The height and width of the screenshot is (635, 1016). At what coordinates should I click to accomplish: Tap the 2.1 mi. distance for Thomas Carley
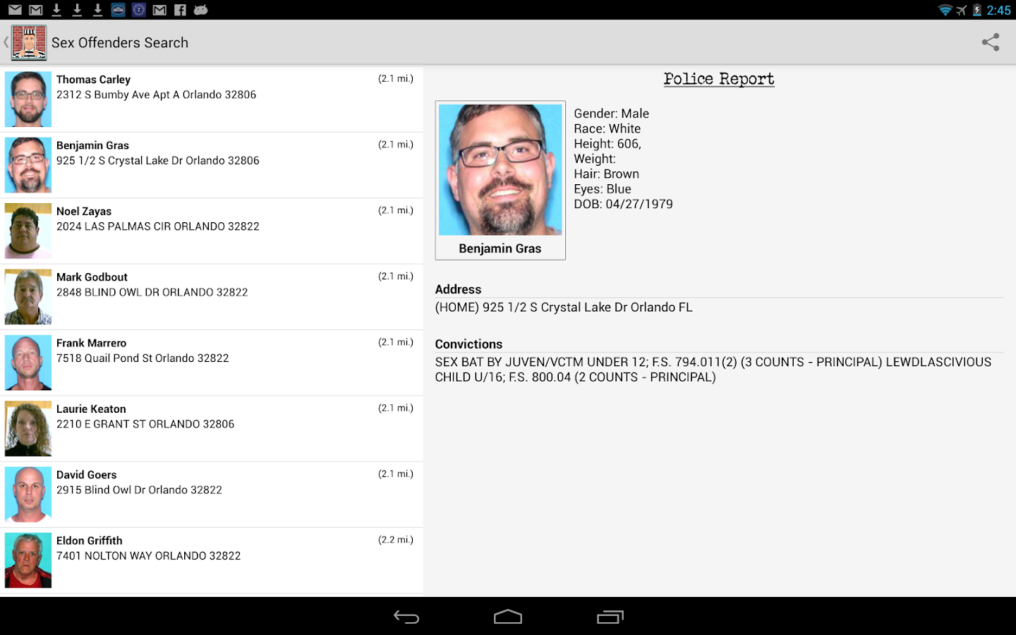point(396,78)
